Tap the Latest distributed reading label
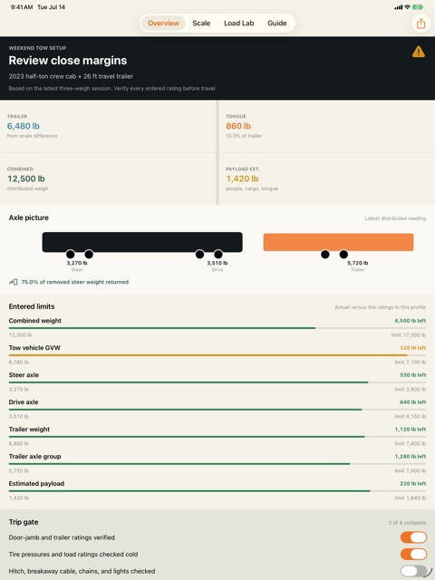This screenshot has width=435, height=580. coord(395,218)
